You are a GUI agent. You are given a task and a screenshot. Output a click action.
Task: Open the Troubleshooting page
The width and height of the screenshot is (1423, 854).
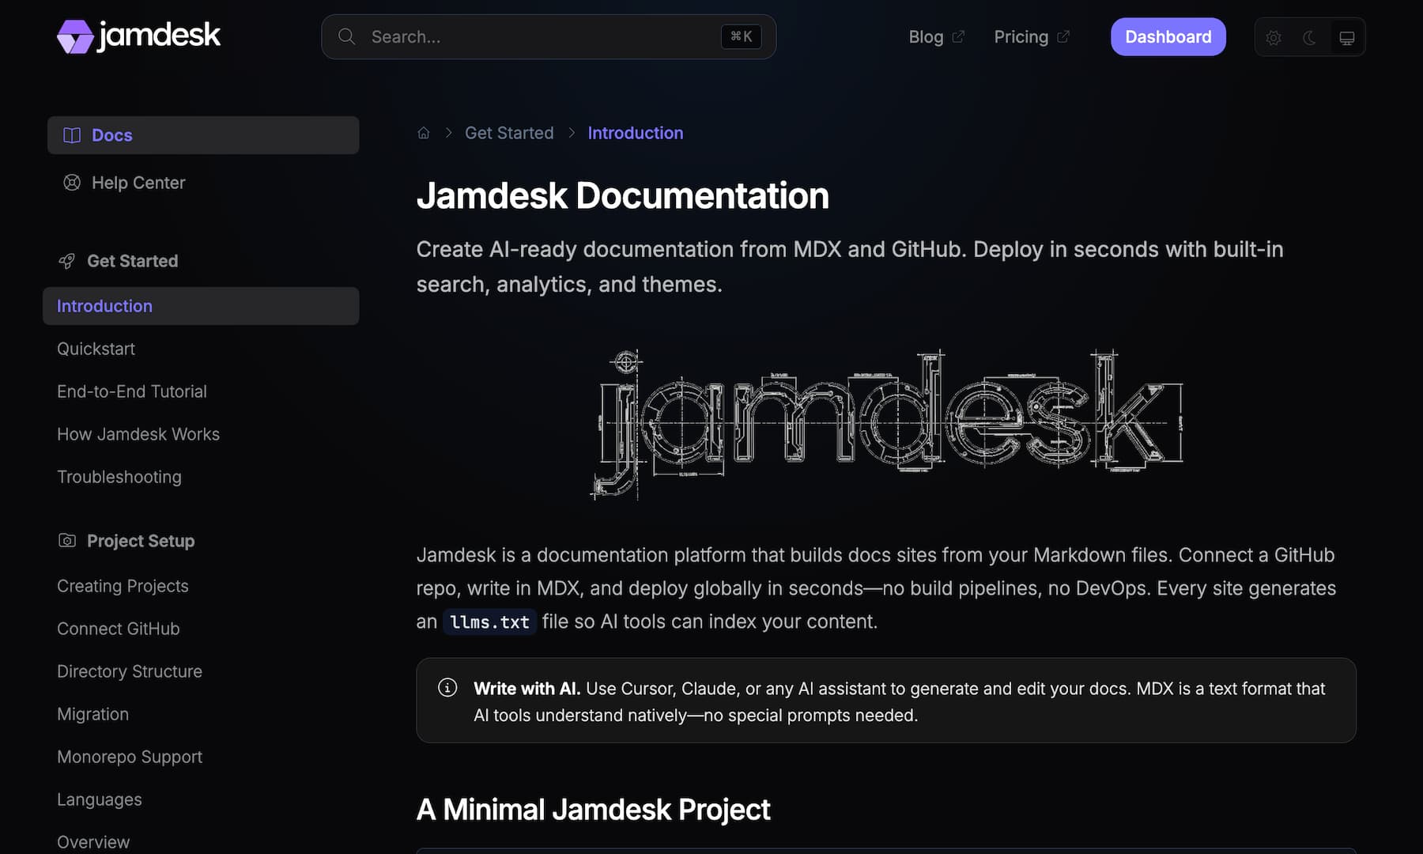pyautogui.click(x=119, y=476)
